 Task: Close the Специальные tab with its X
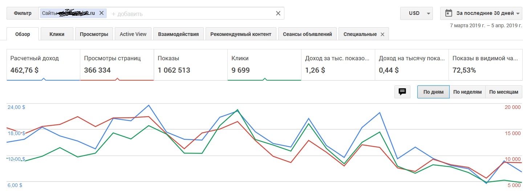382,34
